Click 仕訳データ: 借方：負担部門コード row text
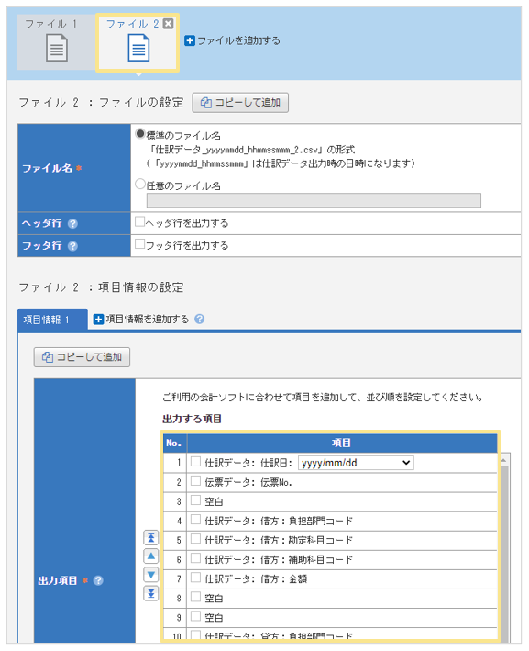The image size is (529, 651). tap(279, 521)
